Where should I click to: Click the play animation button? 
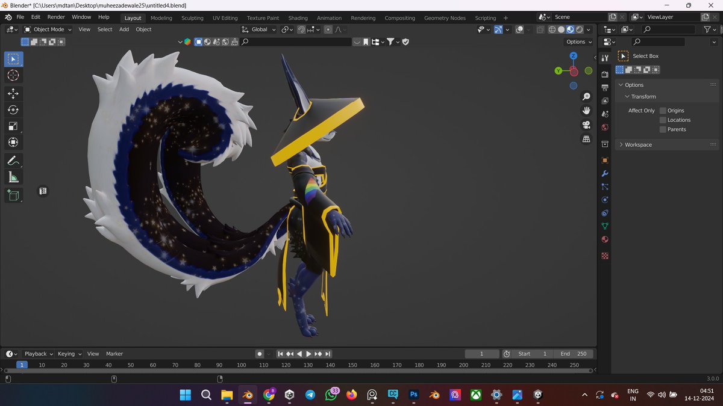309,354
